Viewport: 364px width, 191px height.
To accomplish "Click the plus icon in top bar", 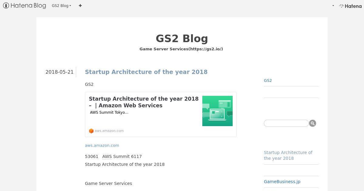I will tap(80, 5).
